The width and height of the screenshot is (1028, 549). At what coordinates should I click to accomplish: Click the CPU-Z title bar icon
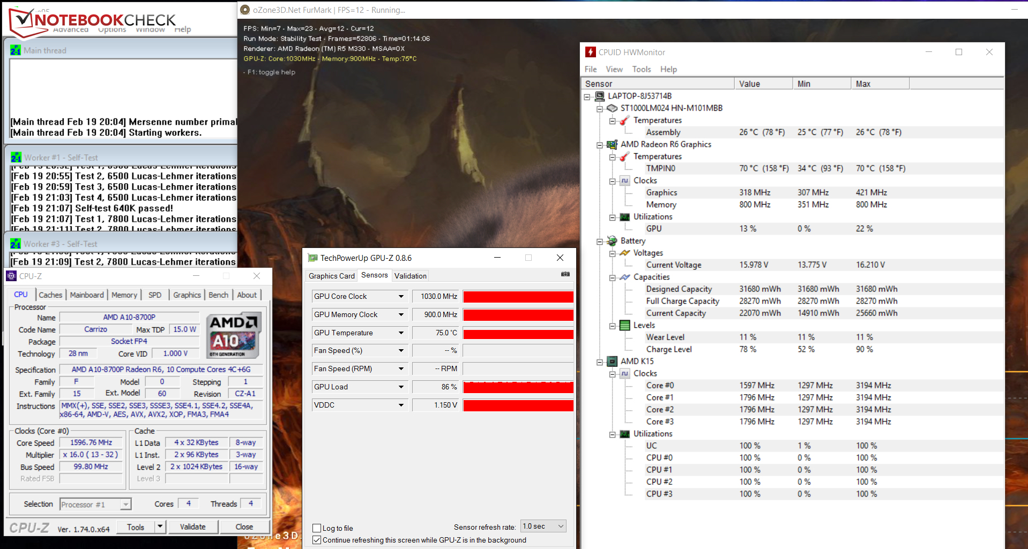11,276
